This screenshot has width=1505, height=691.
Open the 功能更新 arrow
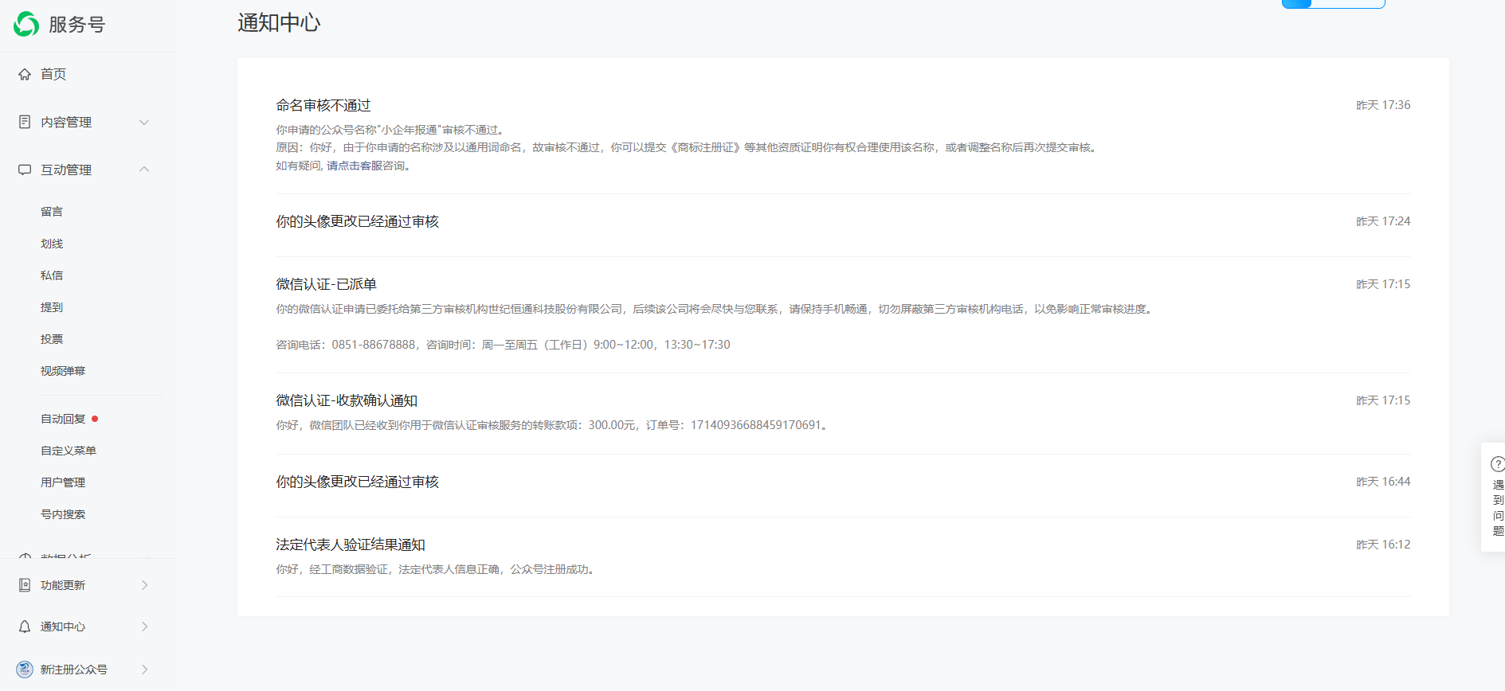[x=144, y=585]
